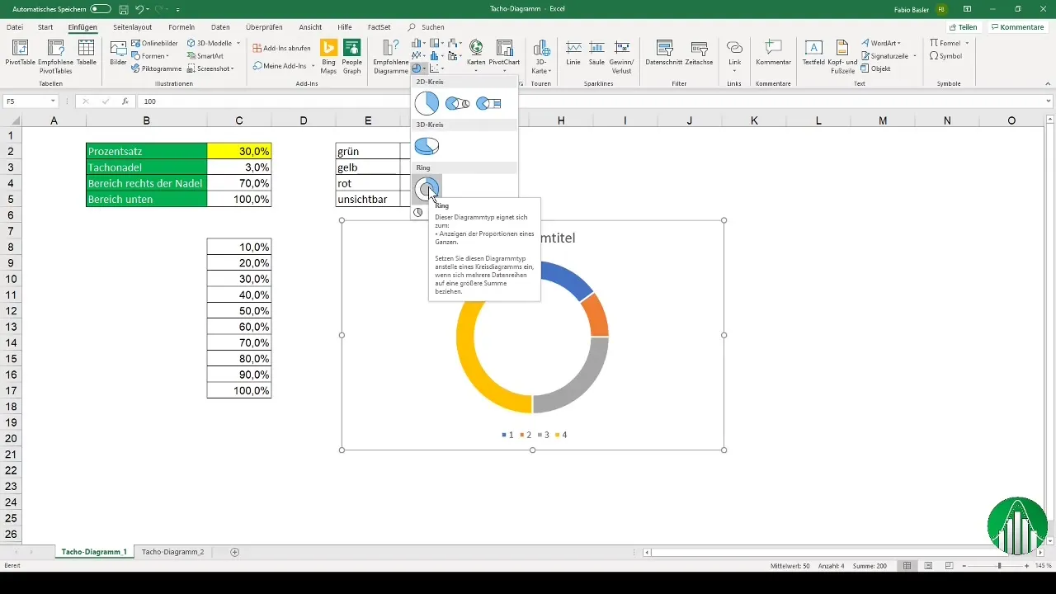Choose the 3D-Kreis pie chart
This screenshot has height=594, width=1056.
click(x=427, y=146)
